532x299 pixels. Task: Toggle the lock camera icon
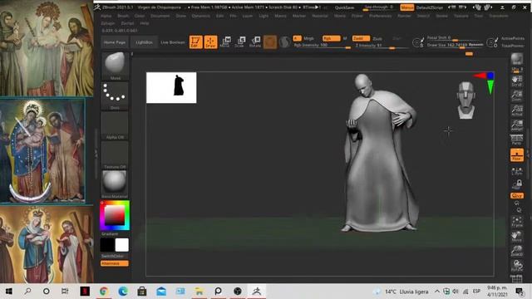517,184
